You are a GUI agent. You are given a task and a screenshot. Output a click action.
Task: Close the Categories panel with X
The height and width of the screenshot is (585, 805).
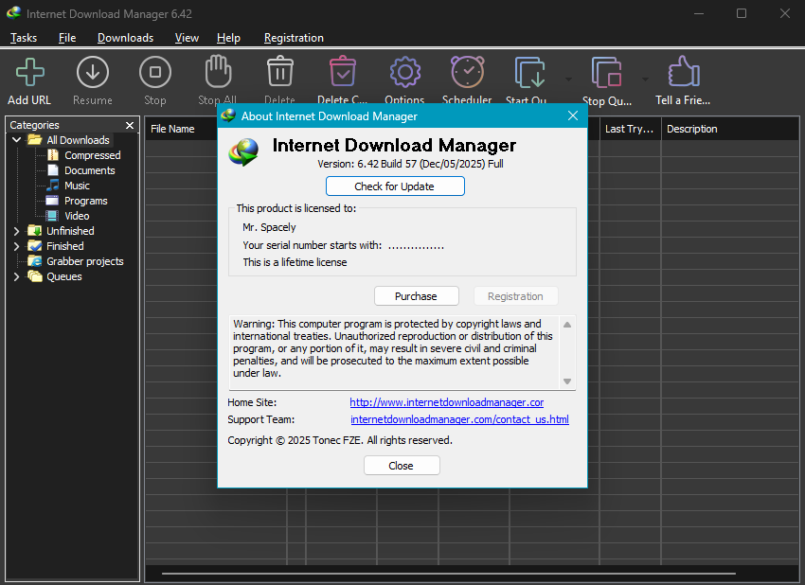130,125
